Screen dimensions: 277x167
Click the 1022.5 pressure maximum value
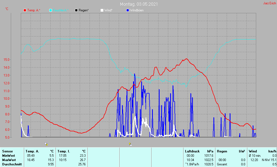[209, 160]
